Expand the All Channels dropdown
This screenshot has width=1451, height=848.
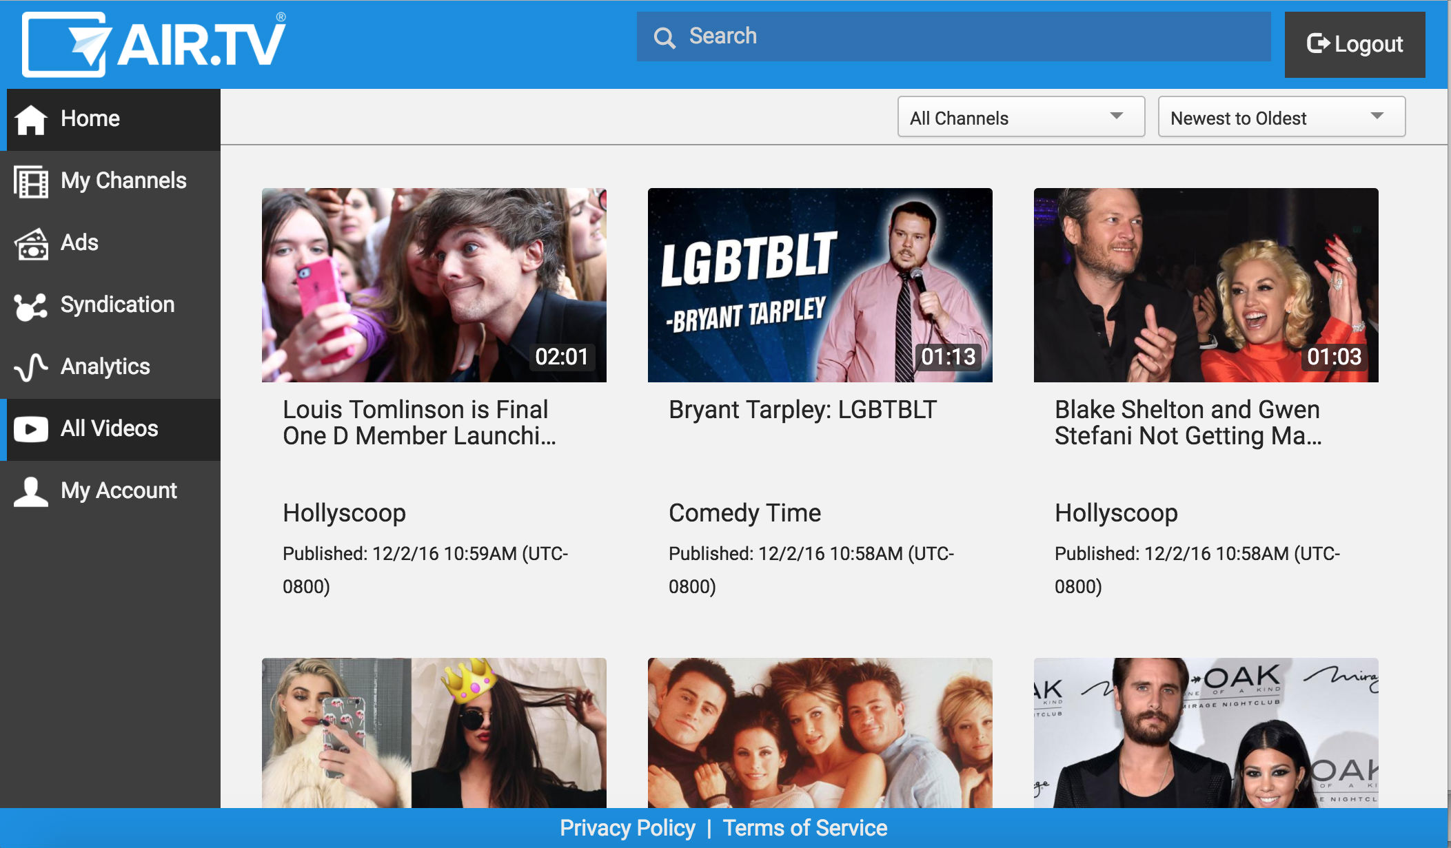(x=1021, y=118)
